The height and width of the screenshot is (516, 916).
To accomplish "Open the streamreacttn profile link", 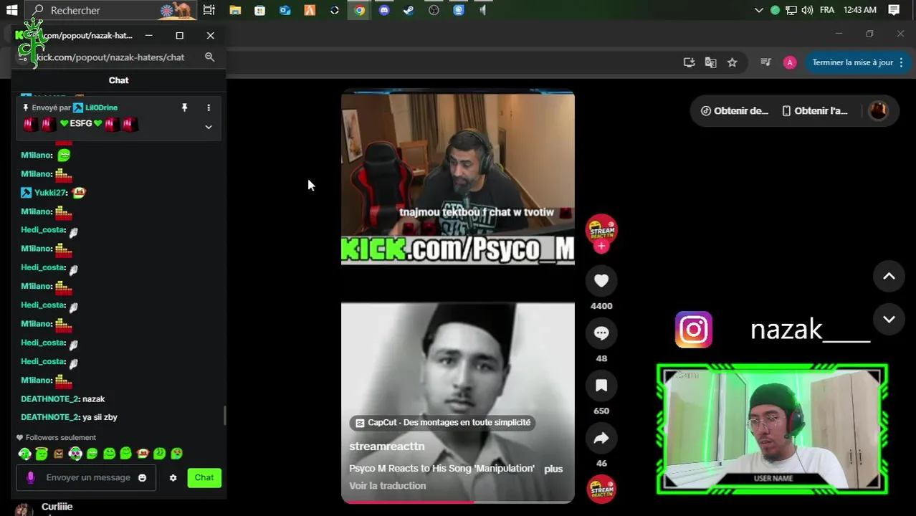I will (x=387, y=446).
